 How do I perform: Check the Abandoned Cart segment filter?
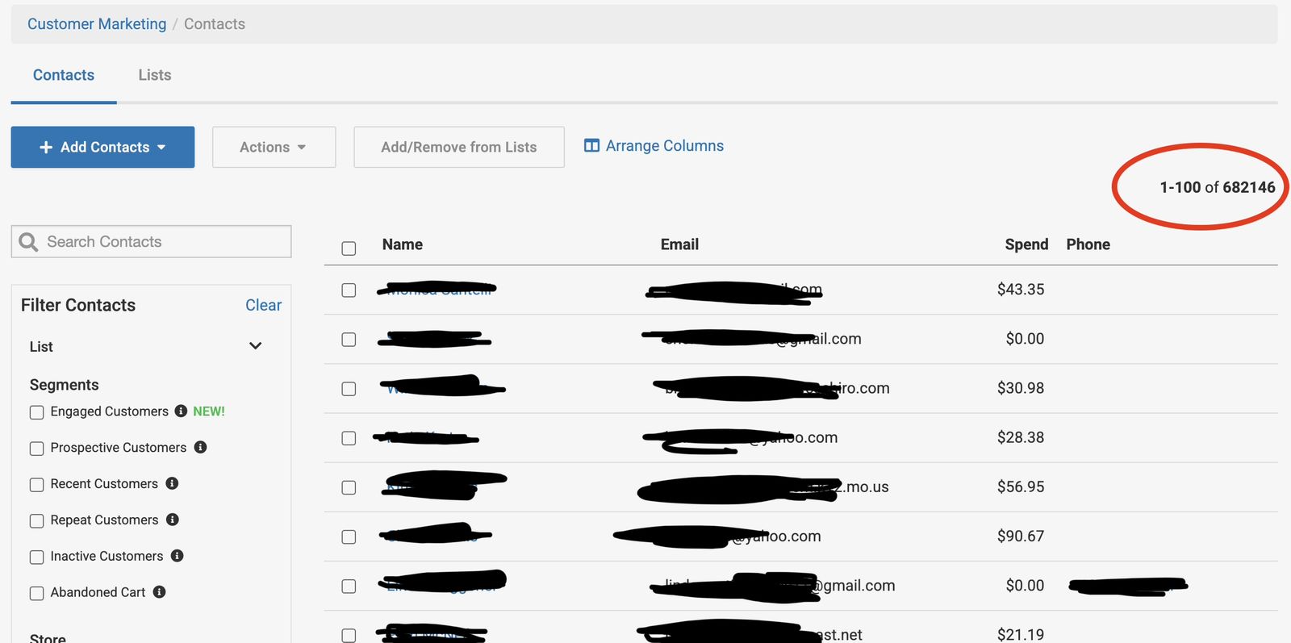(37, 593)
